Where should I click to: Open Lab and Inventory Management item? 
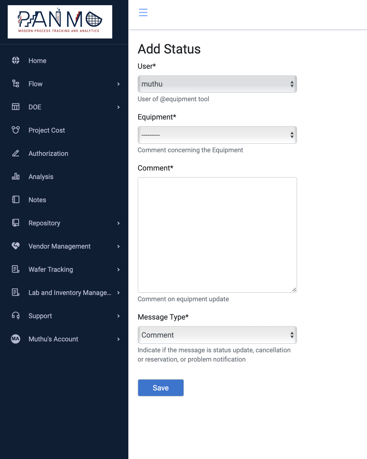(70, 293)
